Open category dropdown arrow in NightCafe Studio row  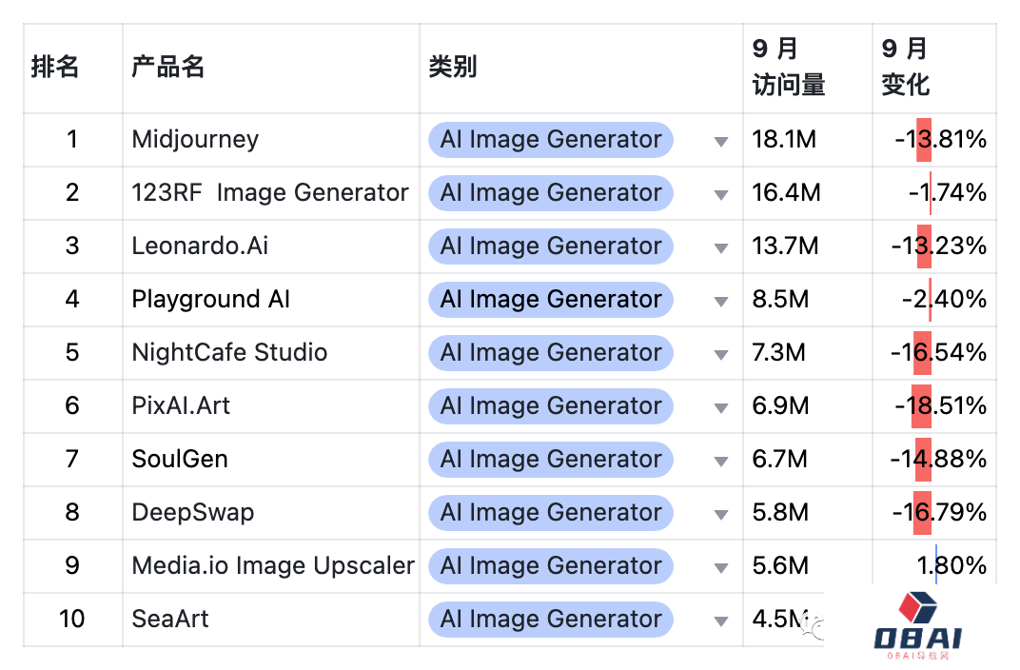(720, 355)
